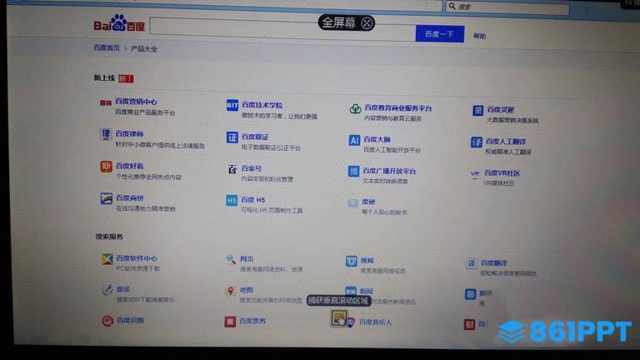Viewport: 640px width, 360px height.
Task: Click the 百度律师 icon
Action: pos(106,134)
